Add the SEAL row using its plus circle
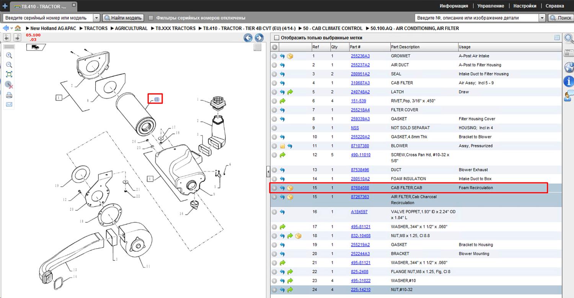The height and width of the screenshot is (298, 574). tap(274, 74)
